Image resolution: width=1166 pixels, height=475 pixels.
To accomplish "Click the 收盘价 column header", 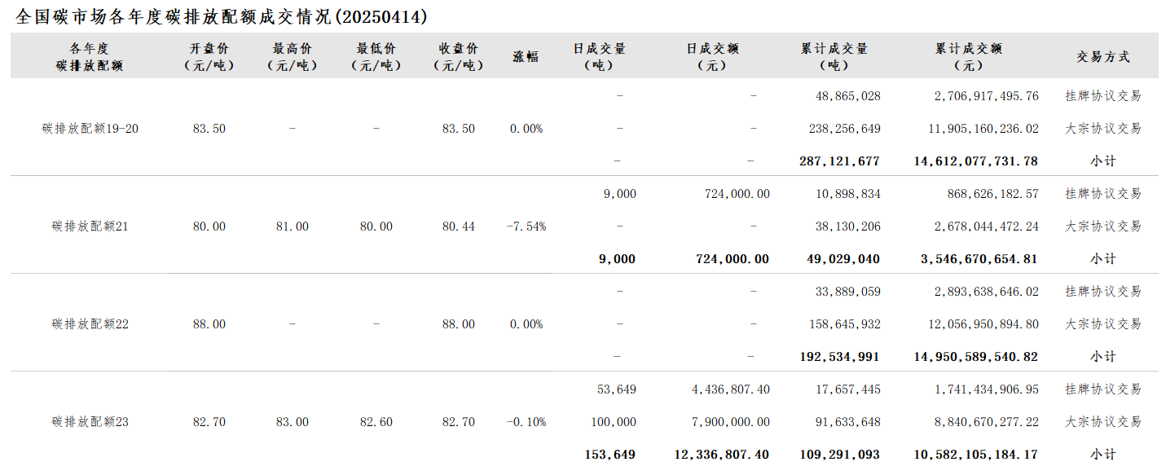I will pyautogui.click(x=459, y=57).
